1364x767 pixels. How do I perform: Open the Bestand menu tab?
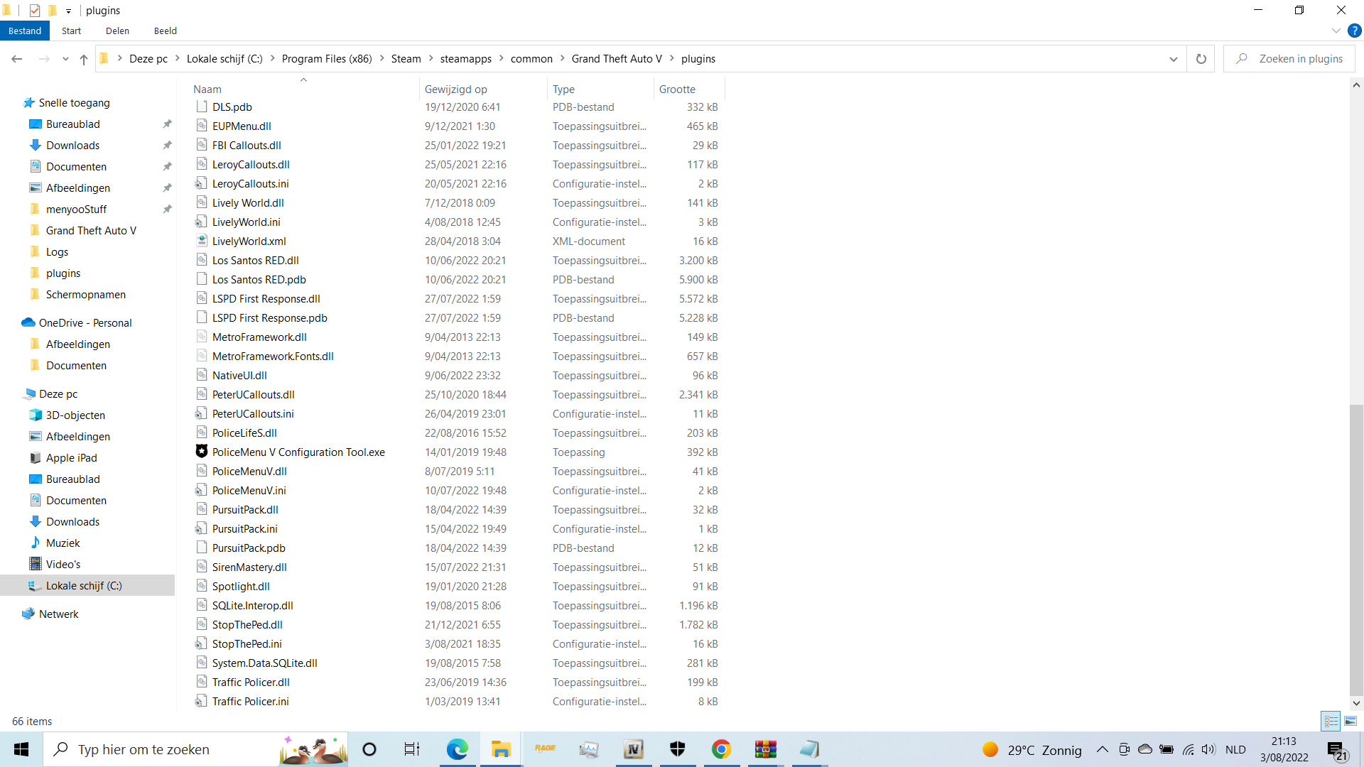[25, 31]
